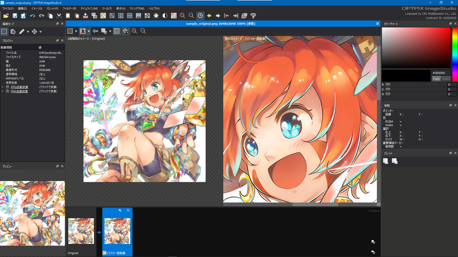Click Zoom out magnifier in main toolbar
The width and height of the screenshot is (458, 257).
pos(191,15)
